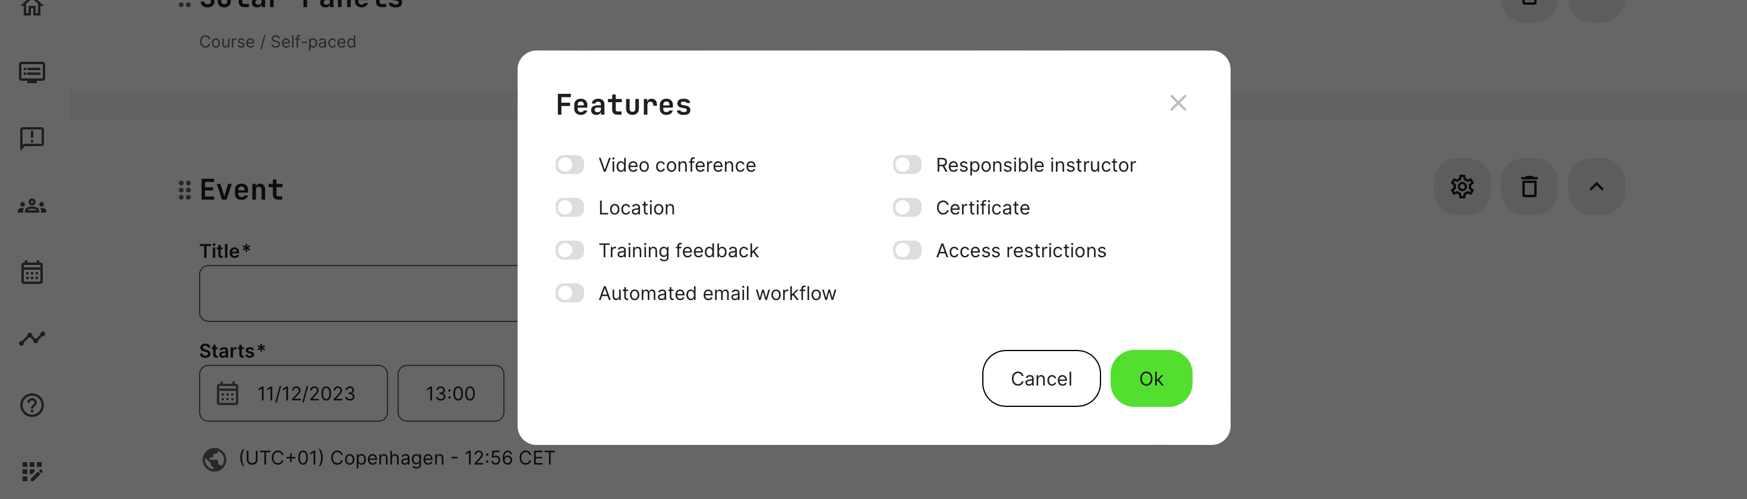Enable the Video conference toggle

click(570, 165)
